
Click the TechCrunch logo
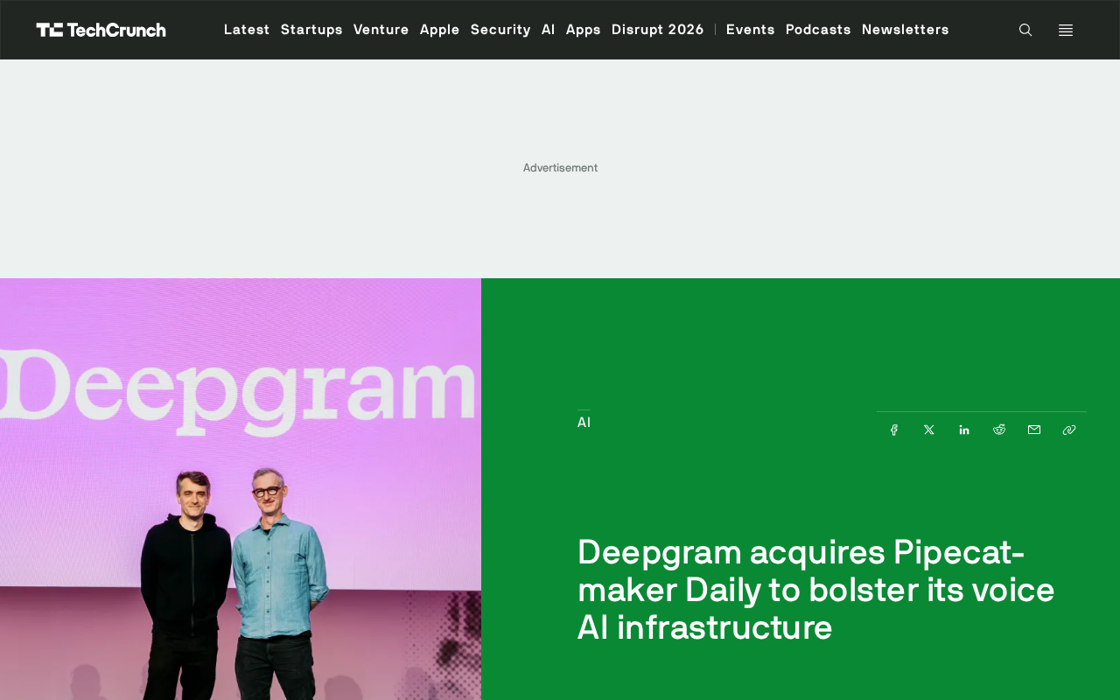click(x=101, y=30)
